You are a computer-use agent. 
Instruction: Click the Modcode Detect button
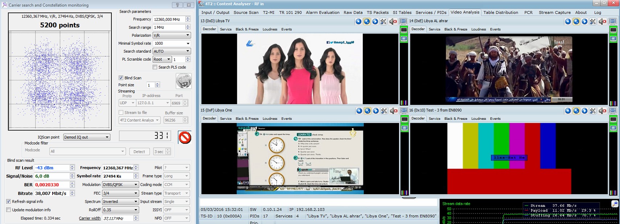[139, 152]
